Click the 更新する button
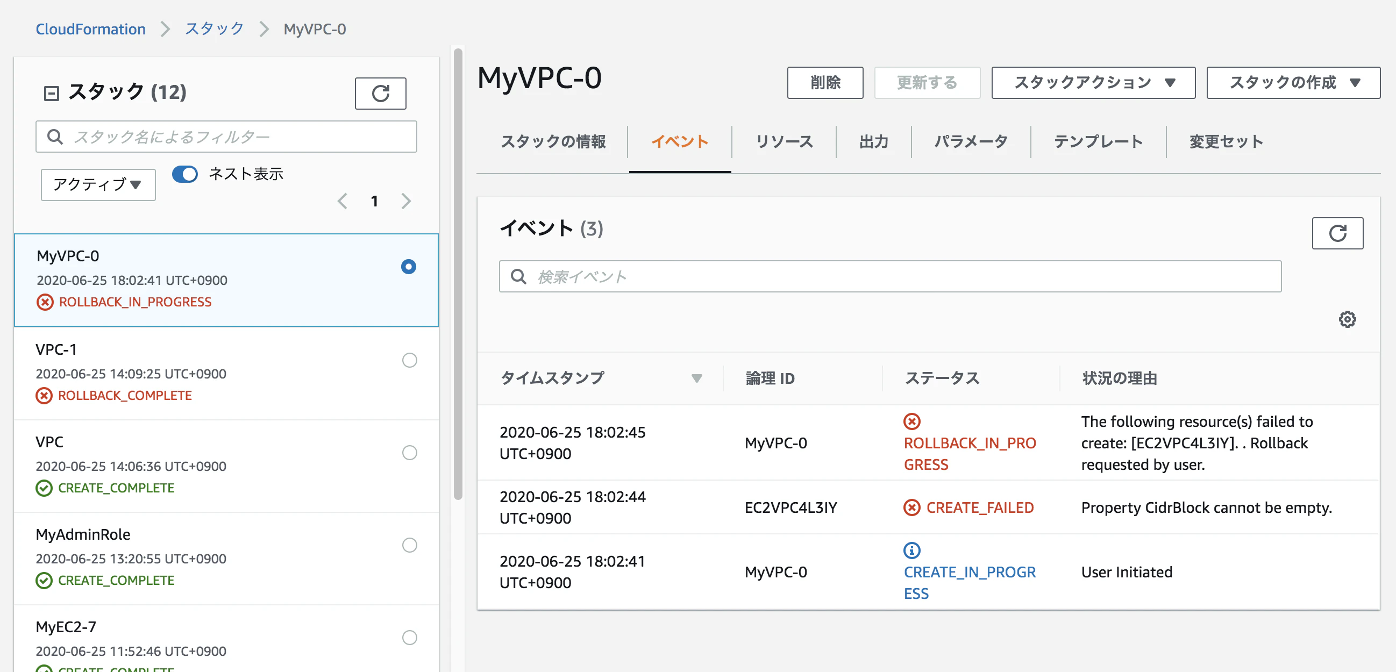This screenshot has height=672, width=1396. 927,82
